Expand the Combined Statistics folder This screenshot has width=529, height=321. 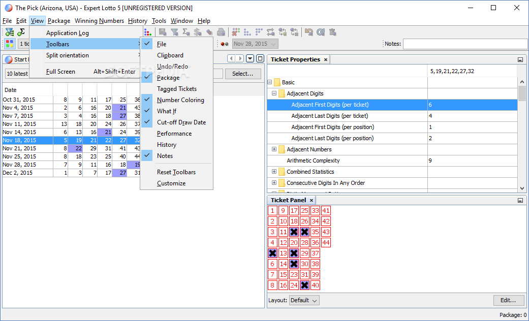click(x=274, y=172)
